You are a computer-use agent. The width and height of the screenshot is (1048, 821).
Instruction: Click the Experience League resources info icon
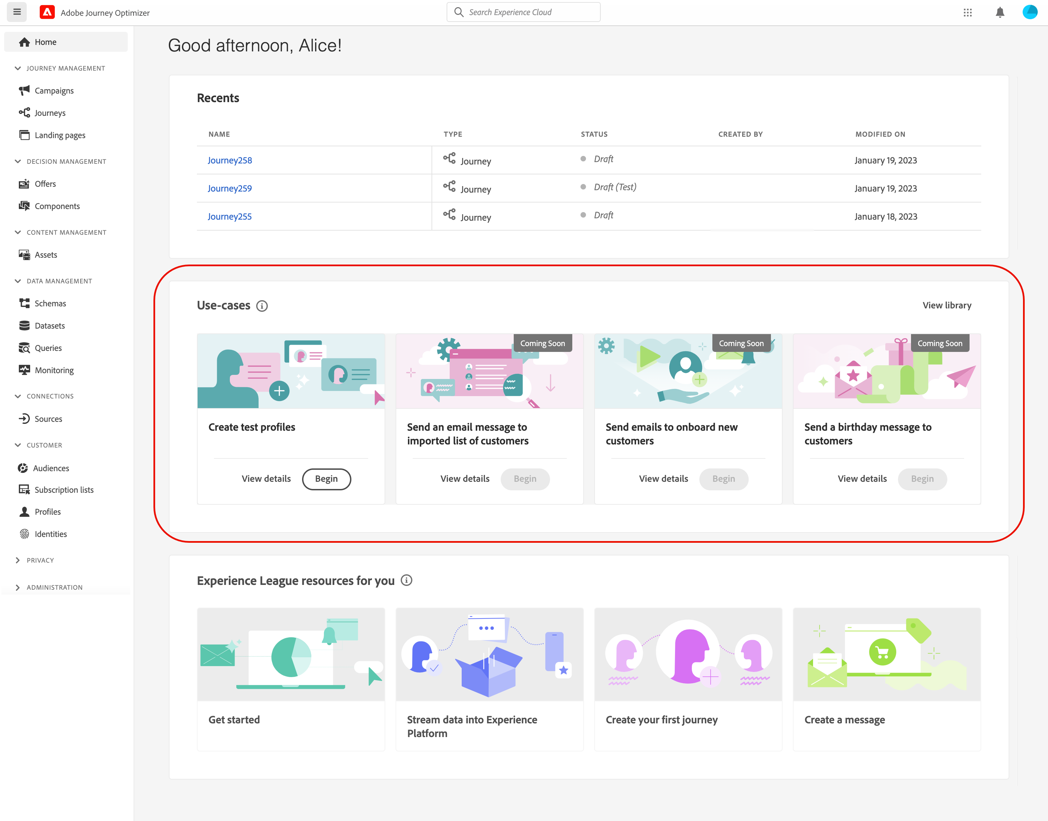click(407, 580)
